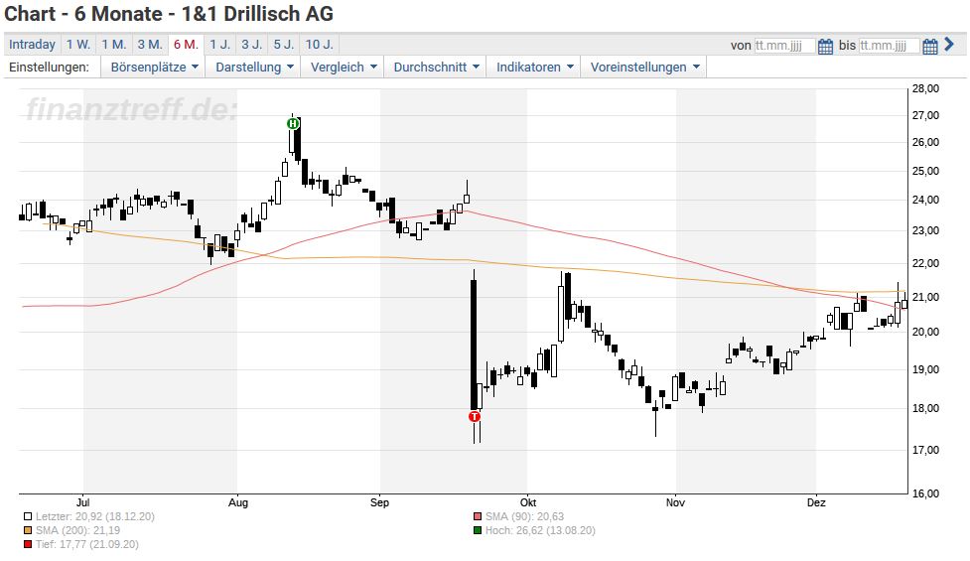Open the Voreinstellungen dropdown
The width and height of the screenshot is (970, 561).
(x=644, y=67)
